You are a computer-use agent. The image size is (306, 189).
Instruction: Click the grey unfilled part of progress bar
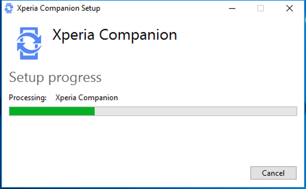point(195,111)
